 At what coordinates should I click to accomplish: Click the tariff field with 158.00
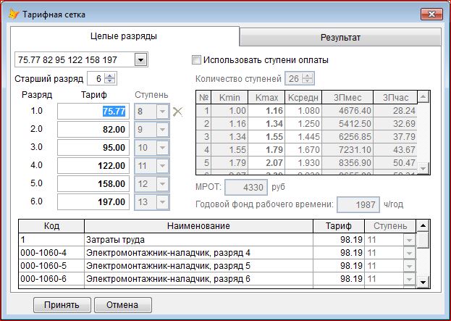pos(93,184)
